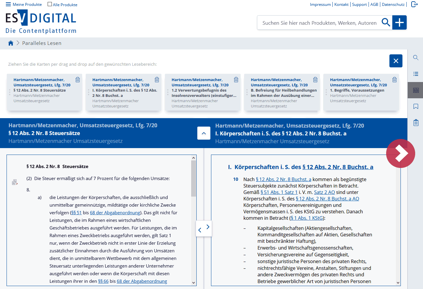Open the §§ 66 link in left pane
423x289 pixels.
click(103, 281)
